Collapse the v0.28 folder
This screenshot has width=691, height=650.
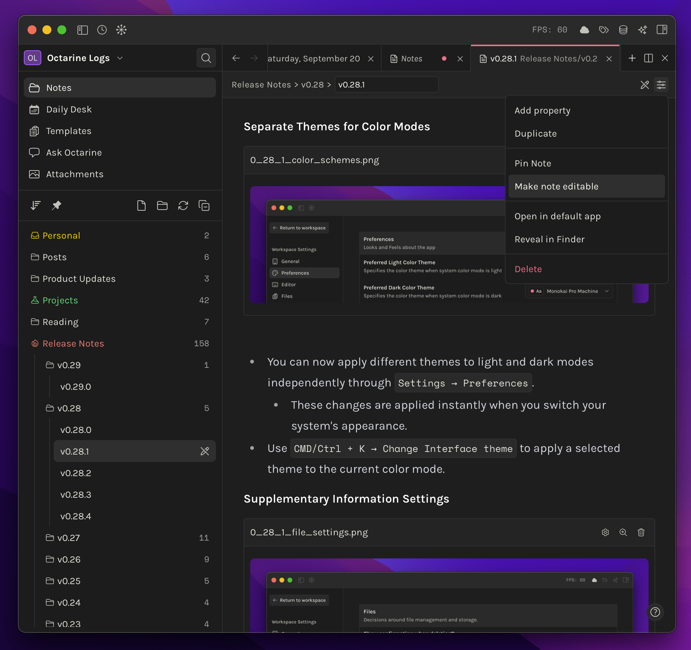pyautogui.click(x=69, y=408)
